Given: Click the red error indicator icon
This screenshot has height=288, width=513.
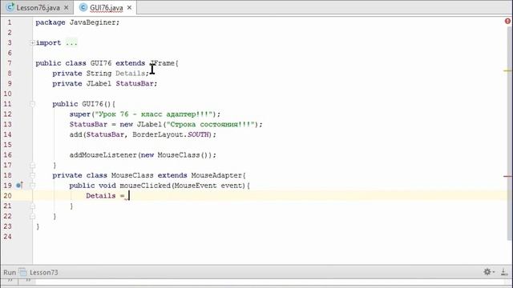Looking at the screenshot, I should pos(507,22).
